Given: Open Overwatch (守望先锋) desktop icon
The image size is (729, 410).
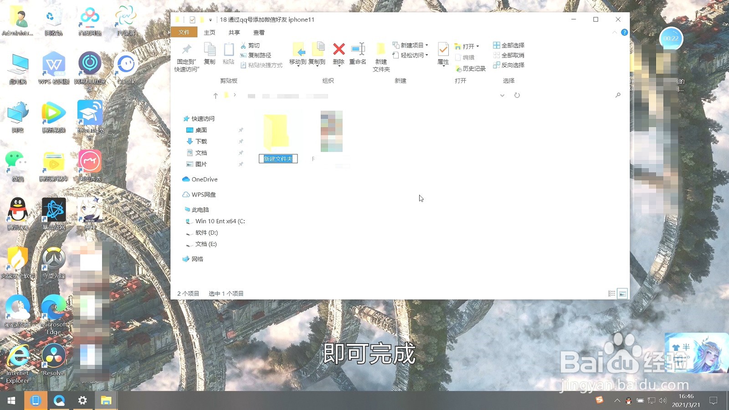Looking at the screenshot, I should coord(54,263).
